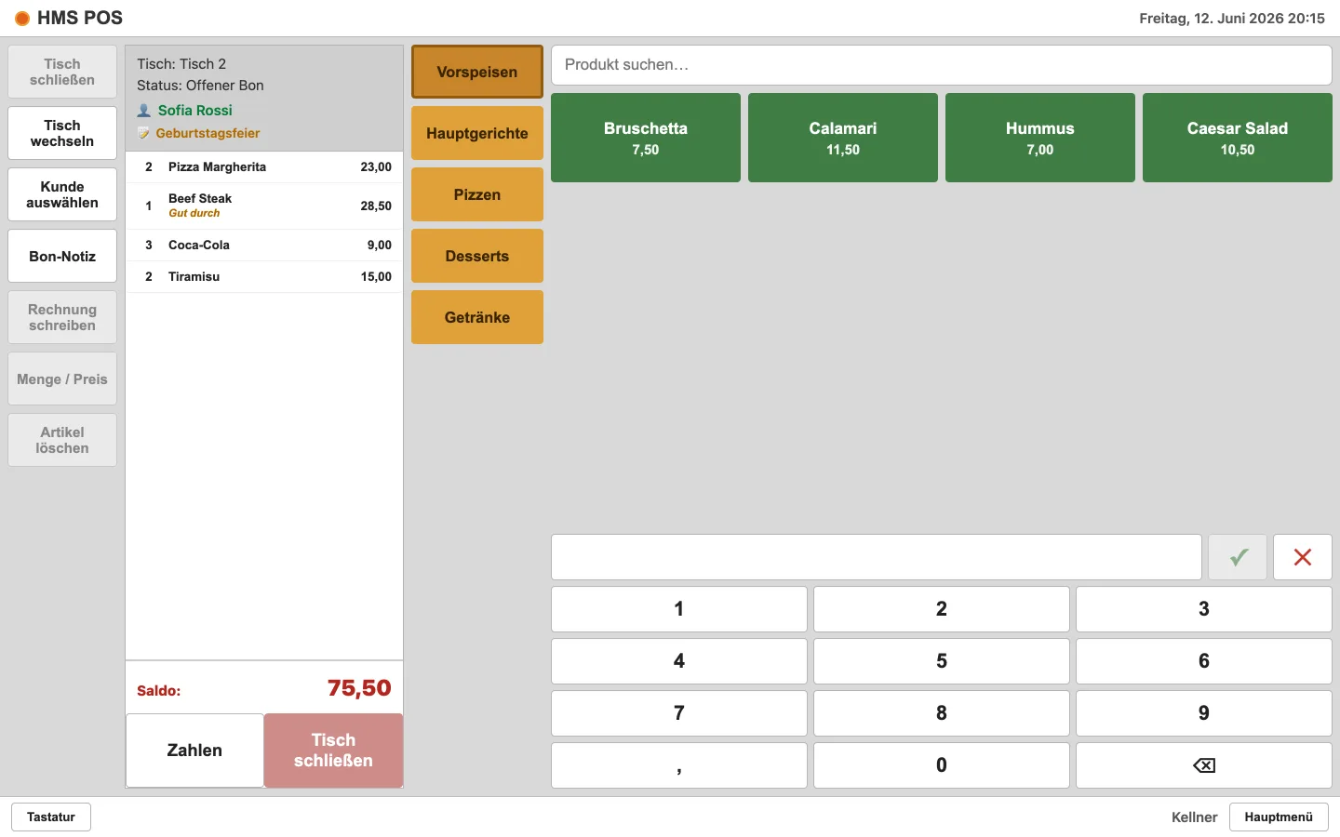Click the Zahlen button
This screenshot has height=837, width=1340.
tap(194, 751)
